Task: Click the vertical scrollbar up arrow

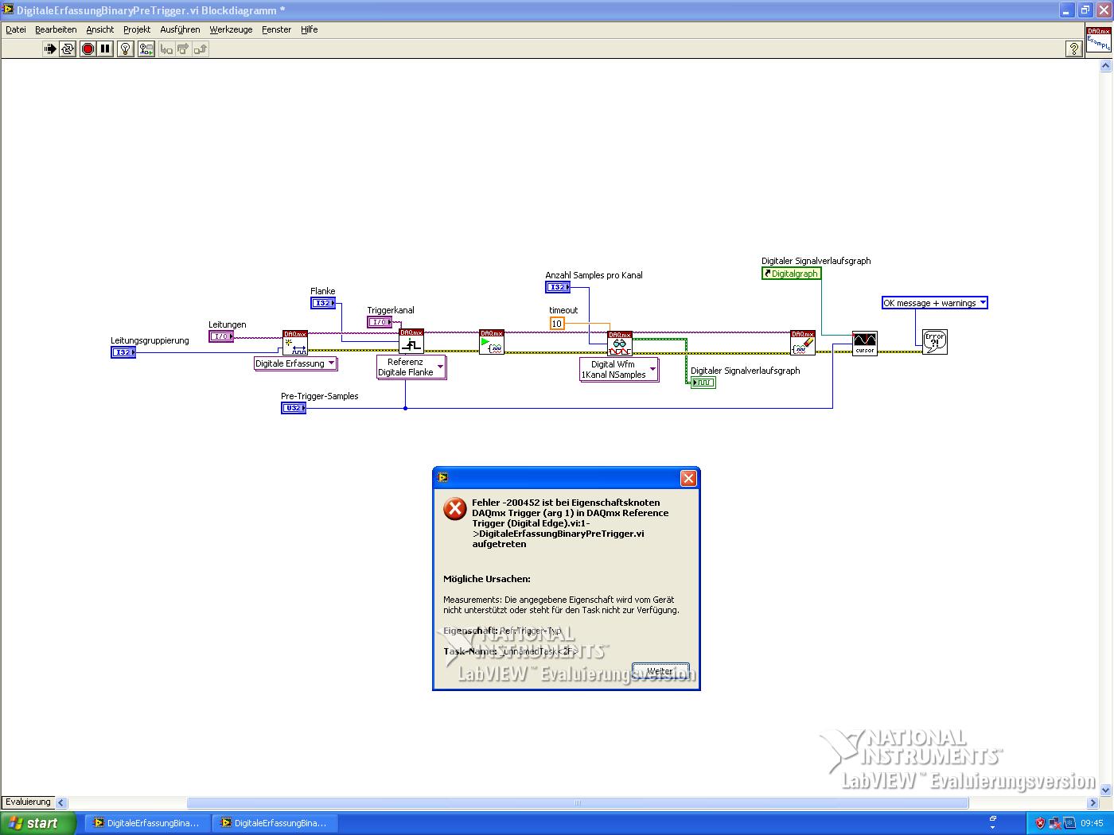Action: [1105, 67]
